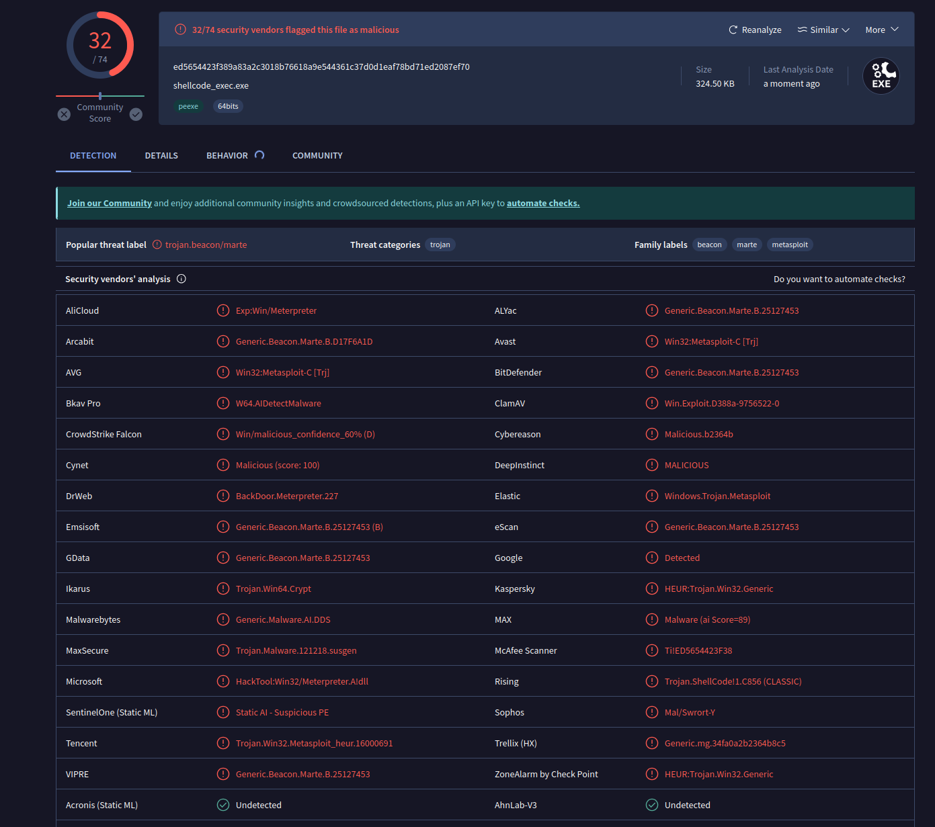This screenshot has height=827, width=935.
Task: Click the Arcabit detection alert icon
Action: 223,341
